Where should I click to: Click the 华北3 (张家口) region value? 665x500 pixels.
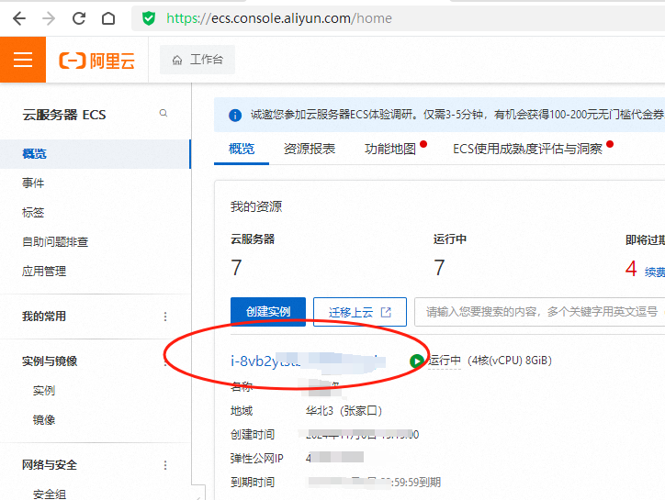[x=344, y=411]
